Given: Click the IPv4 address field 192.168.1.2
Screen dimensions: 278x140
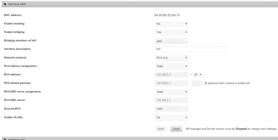Looking at the screenshot, I should coord(171,75).
